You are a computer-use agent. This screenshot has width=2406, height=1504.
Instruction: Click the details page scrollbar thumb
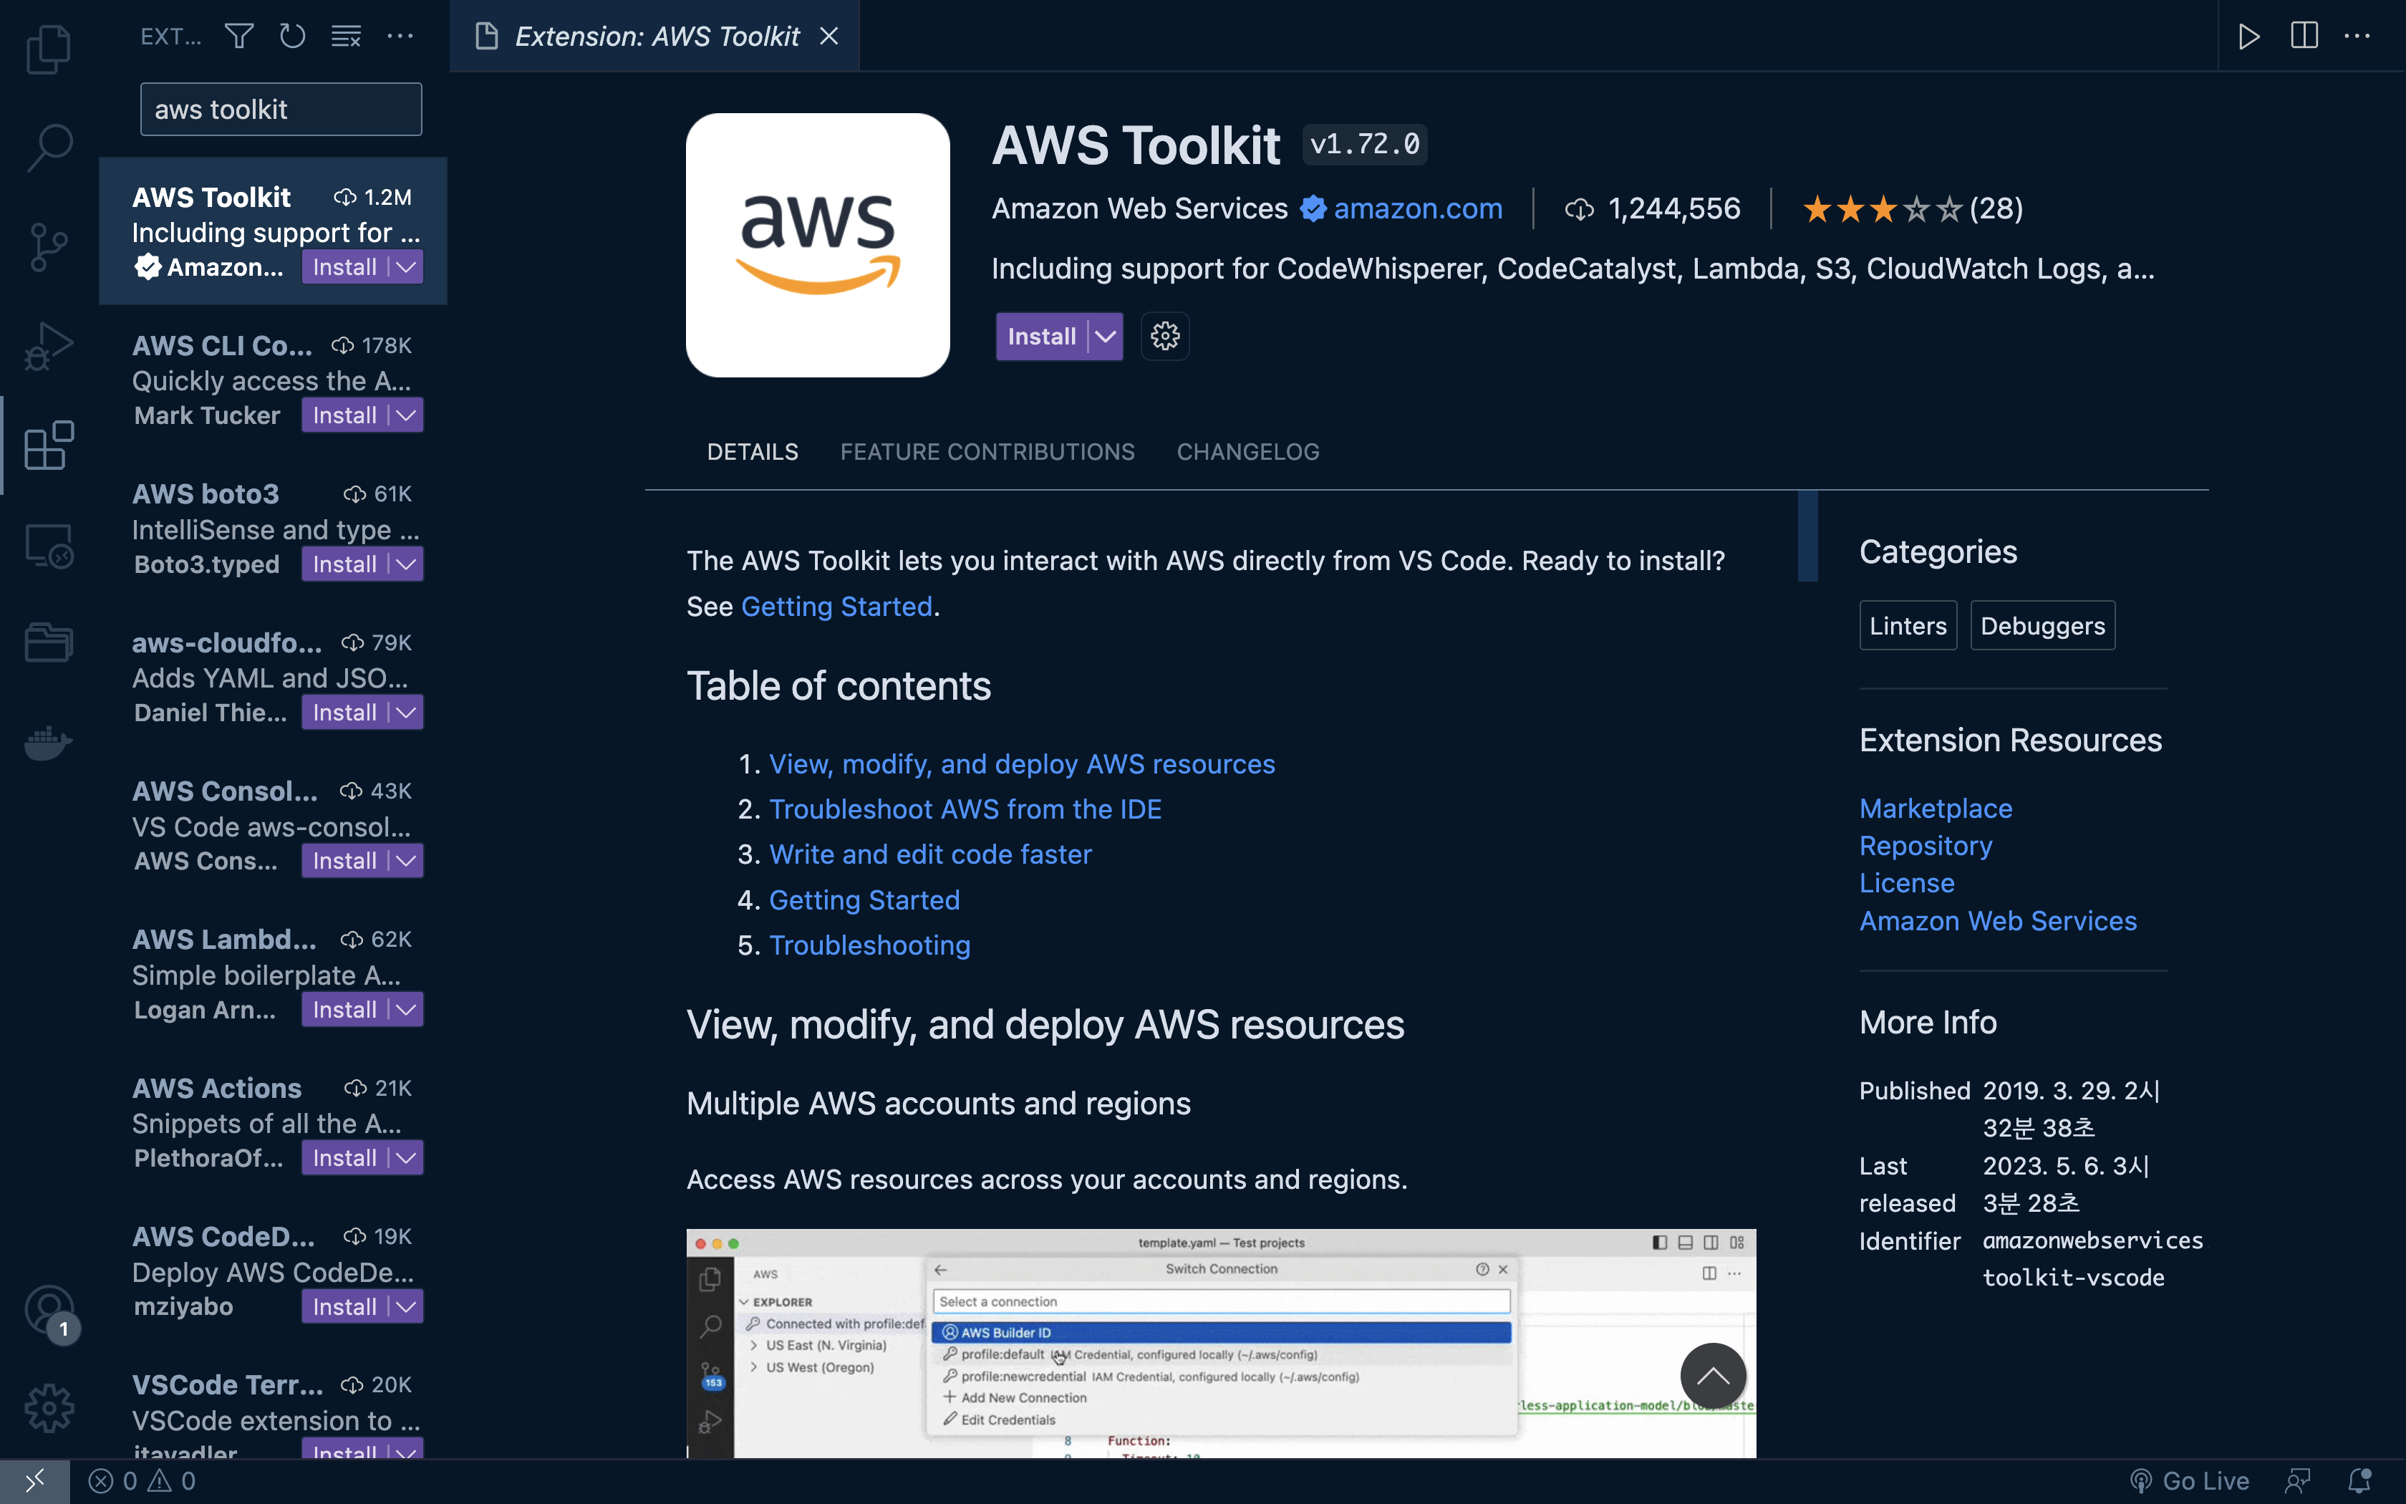point(1807,536)
